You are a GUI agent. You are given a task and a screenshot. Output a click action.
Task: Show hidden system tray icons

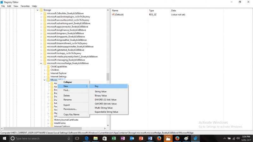[x=225, y=138]
